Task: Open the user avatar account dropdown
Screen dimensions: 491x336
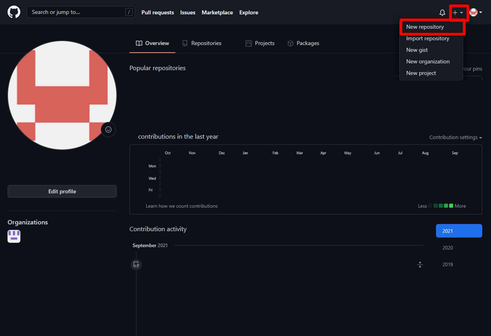Action: (475, 13)
